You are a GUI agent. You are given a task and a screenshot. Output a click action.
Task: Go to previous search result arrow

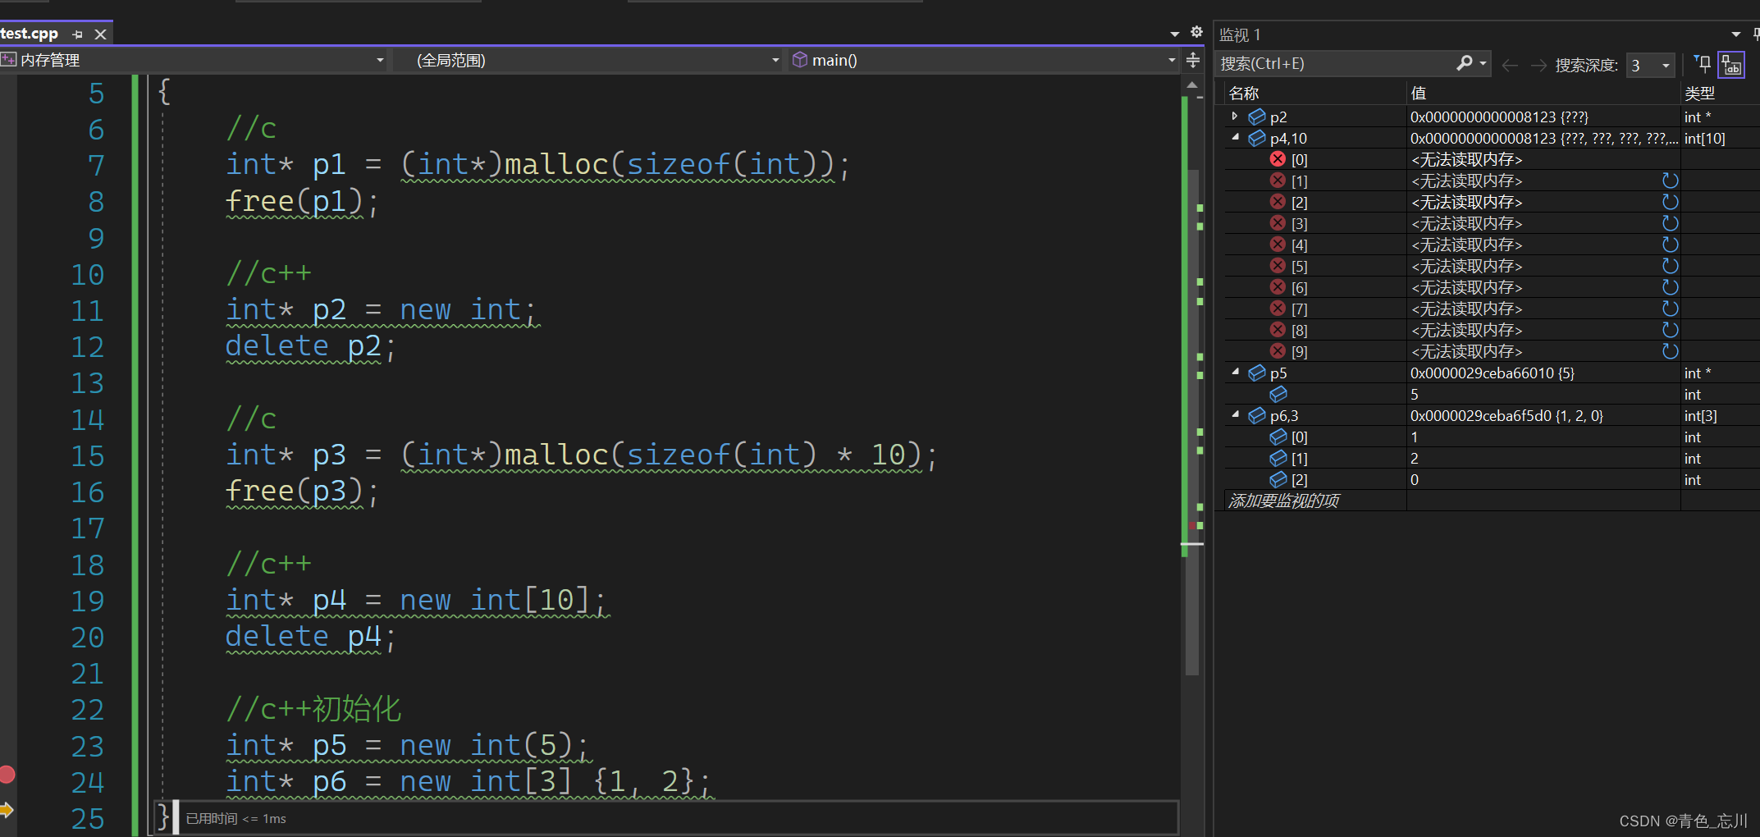click(x=1509, y=65)
